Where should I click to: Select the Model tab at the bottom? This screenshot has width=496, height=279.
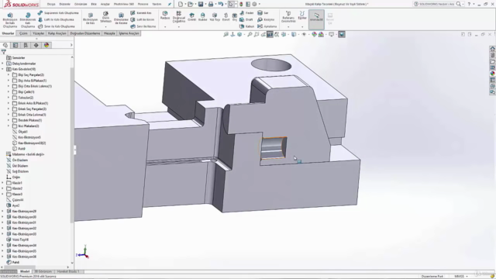pyautogui.click(x=25, y=271)
